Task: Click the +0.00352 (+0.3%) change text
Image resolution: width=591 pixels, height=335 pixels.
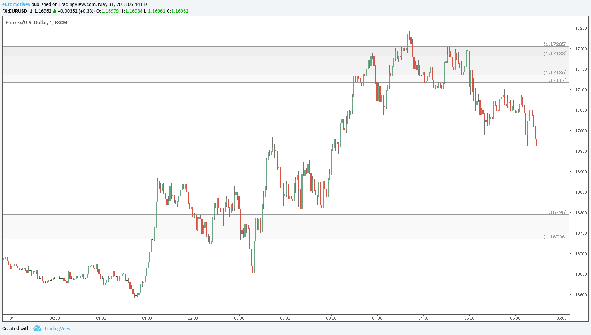Action: point(76,11)
